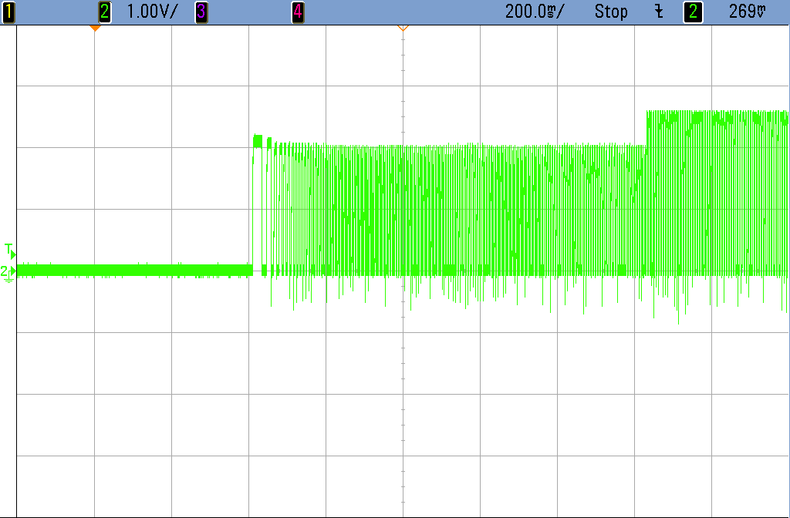This screenshot has height=518, width=790.
Task: Click the first vertical rising edge of waveform
Action: (x=252, y=208)
